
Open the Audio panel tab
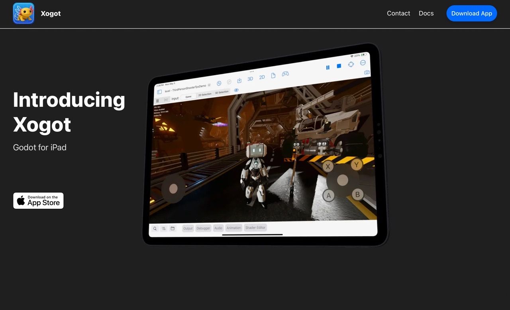click(x=218, y=228)
